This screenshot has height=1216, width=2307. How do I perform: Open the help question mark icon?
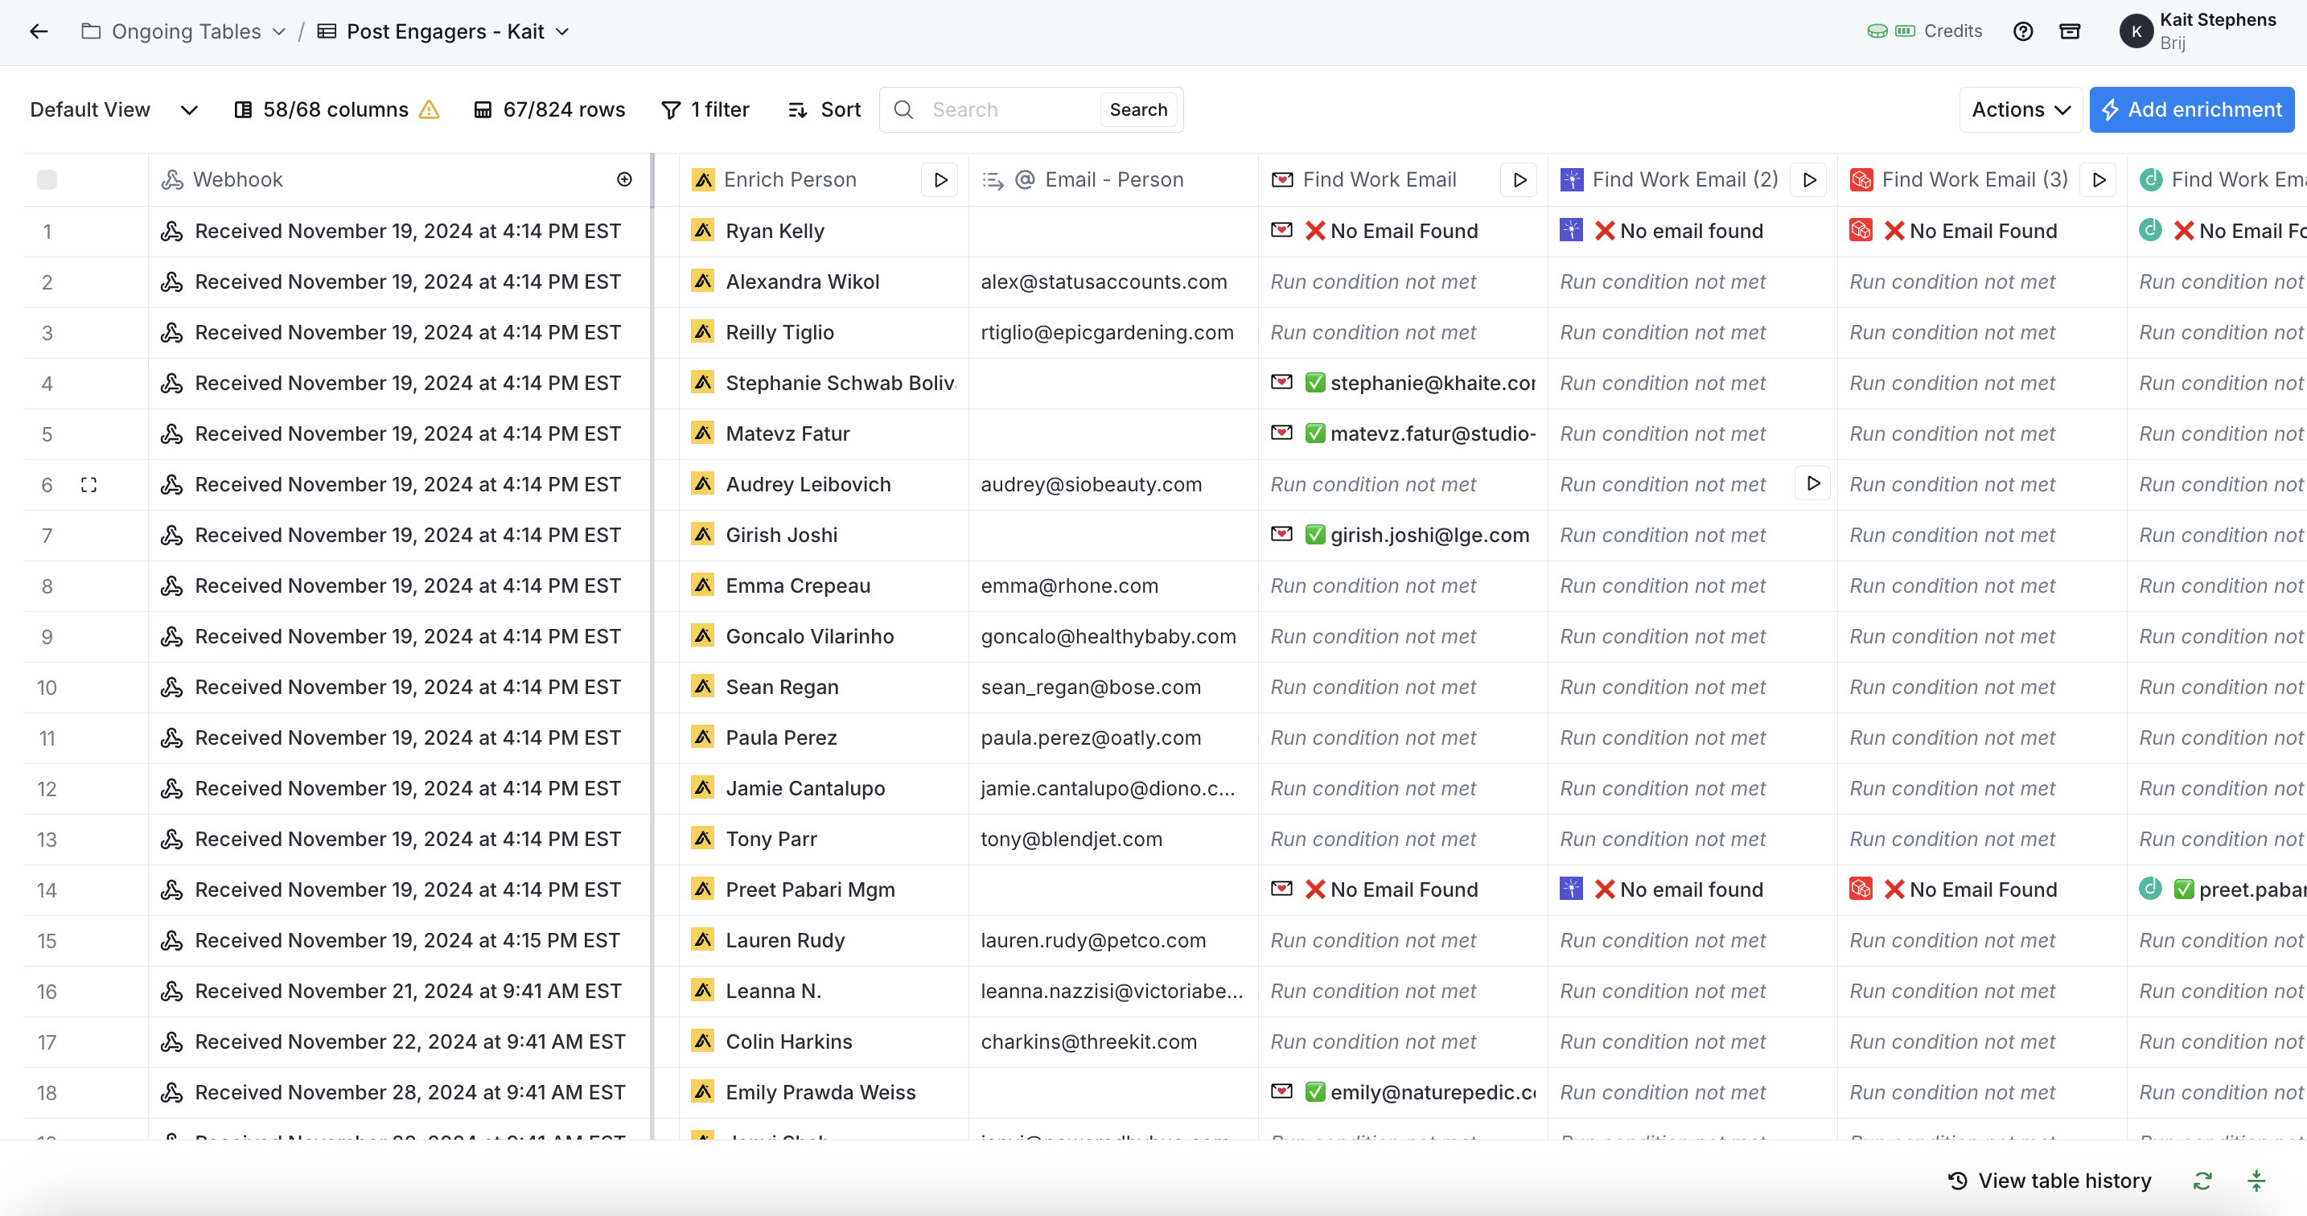[x=2023, y=31]
